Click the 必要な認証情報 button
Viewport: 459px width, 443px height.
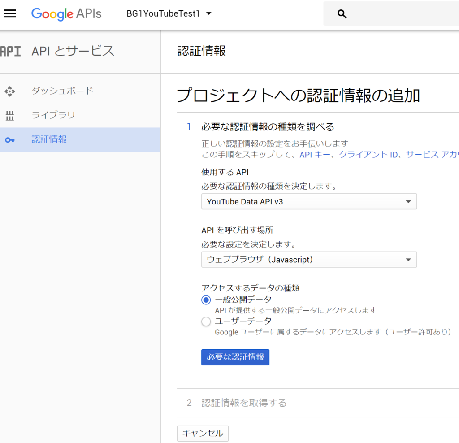[x=235, y=357]
